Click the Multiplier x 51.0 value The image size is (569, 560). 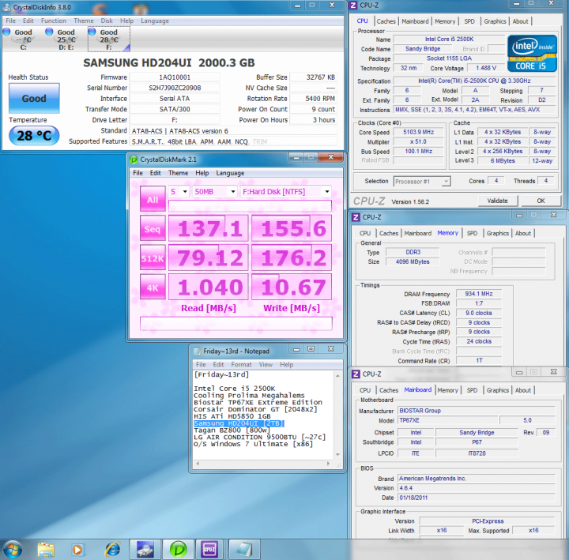tap(418, 142)
